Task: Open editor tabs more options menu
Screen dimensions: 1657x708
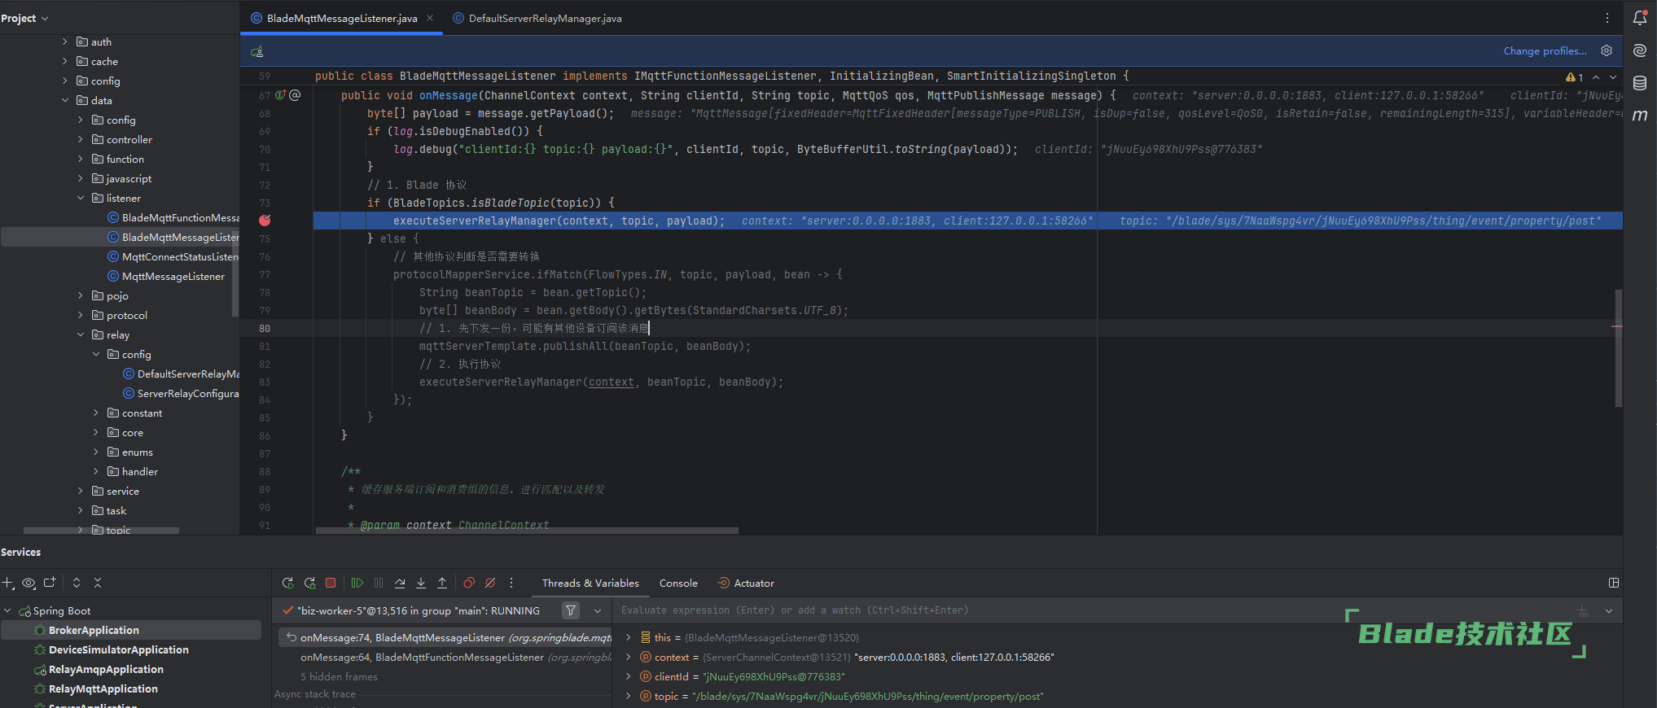Action: 1607,18
